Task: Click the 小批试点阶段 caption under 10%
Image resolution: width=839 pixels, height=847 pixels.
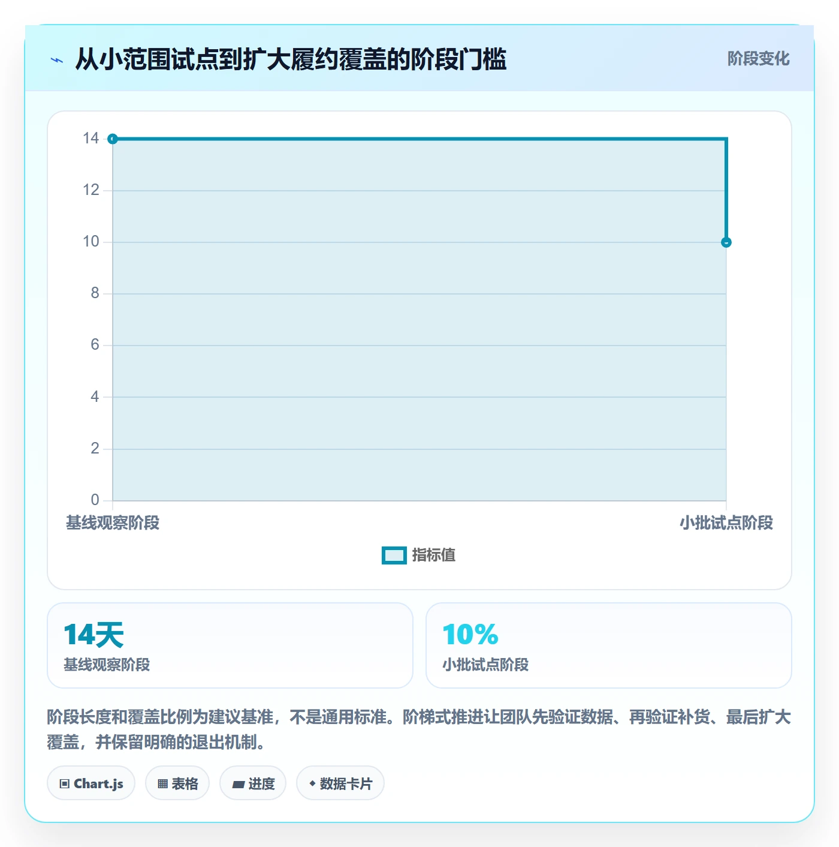Action: click(x=485, y=665)
